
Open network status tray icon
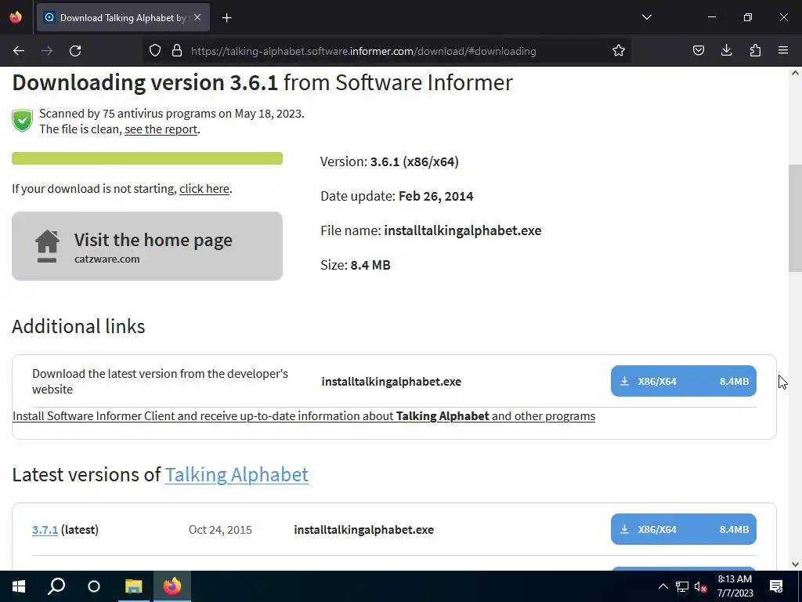tap(682, 586)
